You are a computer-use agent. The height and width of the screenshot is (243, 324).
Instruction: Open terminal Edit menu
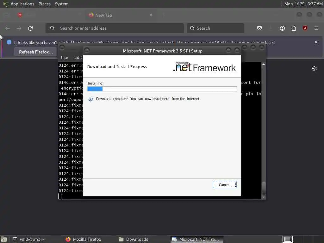78,58
